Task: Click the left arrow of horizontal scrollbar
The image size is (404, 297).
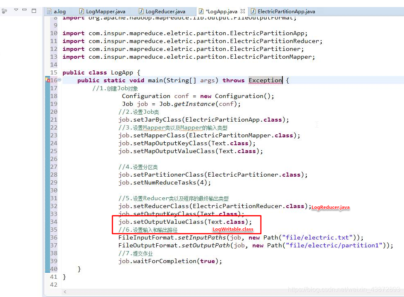Action: tap(65, 292)
